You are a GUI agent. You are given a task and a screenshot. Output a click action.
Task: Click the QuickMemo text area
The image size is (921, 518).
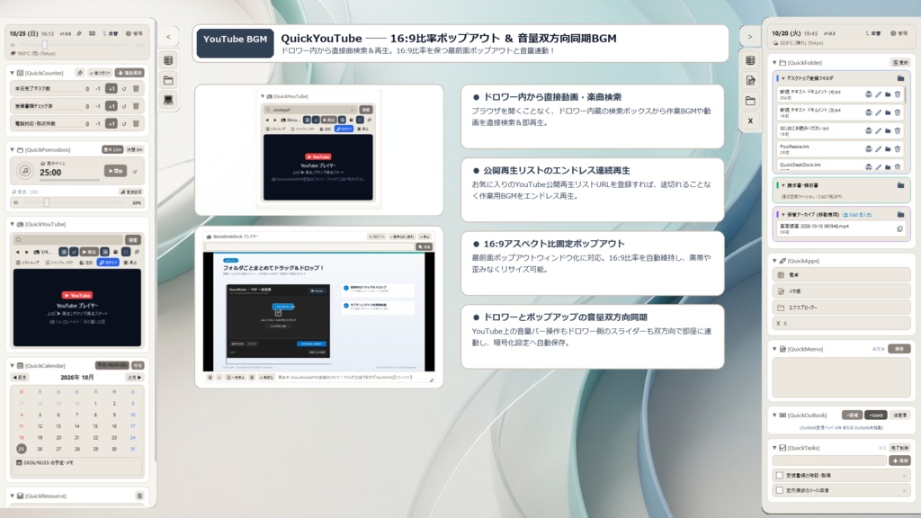tap(841, 378)
